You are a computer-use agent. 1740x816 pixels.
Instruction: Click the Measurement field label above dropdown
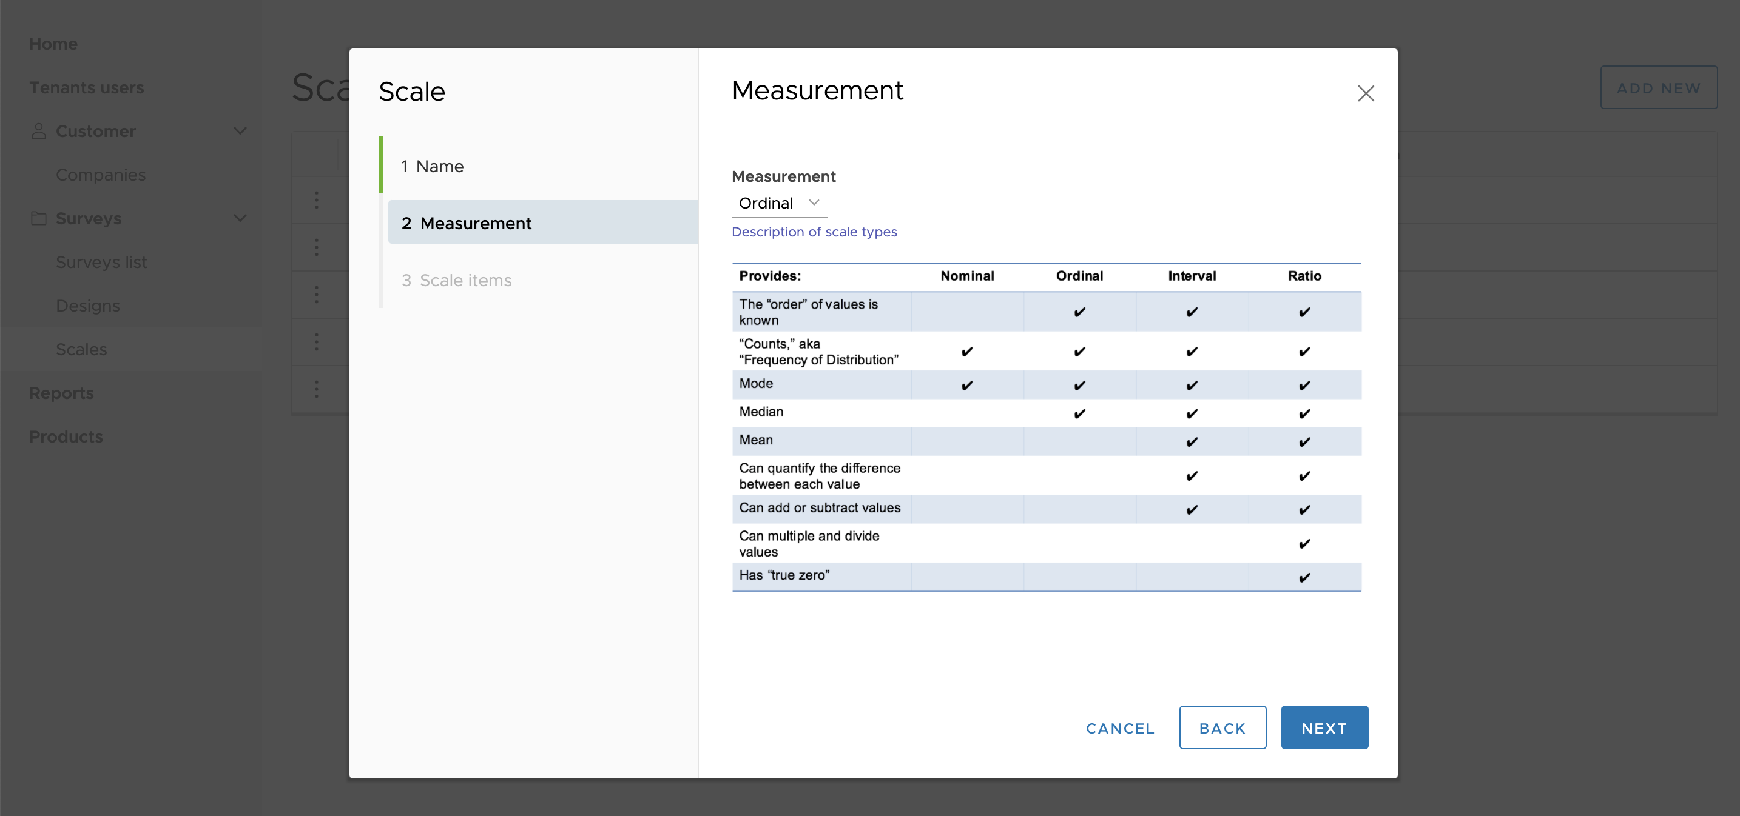[x=783, y=176]
